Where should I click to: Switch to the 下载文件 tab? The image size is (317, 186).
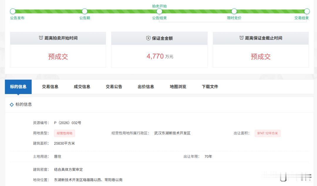(x=210, y=86)
